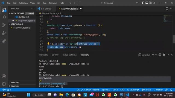Split the terminal panel
The height and width of the screenshot is (98, 175).
coord(160,55)
